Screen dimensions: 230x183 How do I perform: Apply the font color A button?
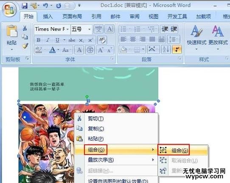(x=52, y=50)
